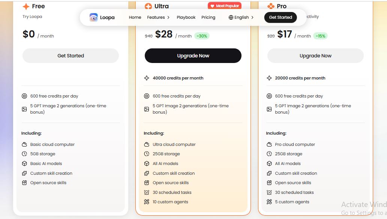Viewport: 387px width, 219px height.
Task: Click the Loopa mascot logo icon
Action: 93,17
